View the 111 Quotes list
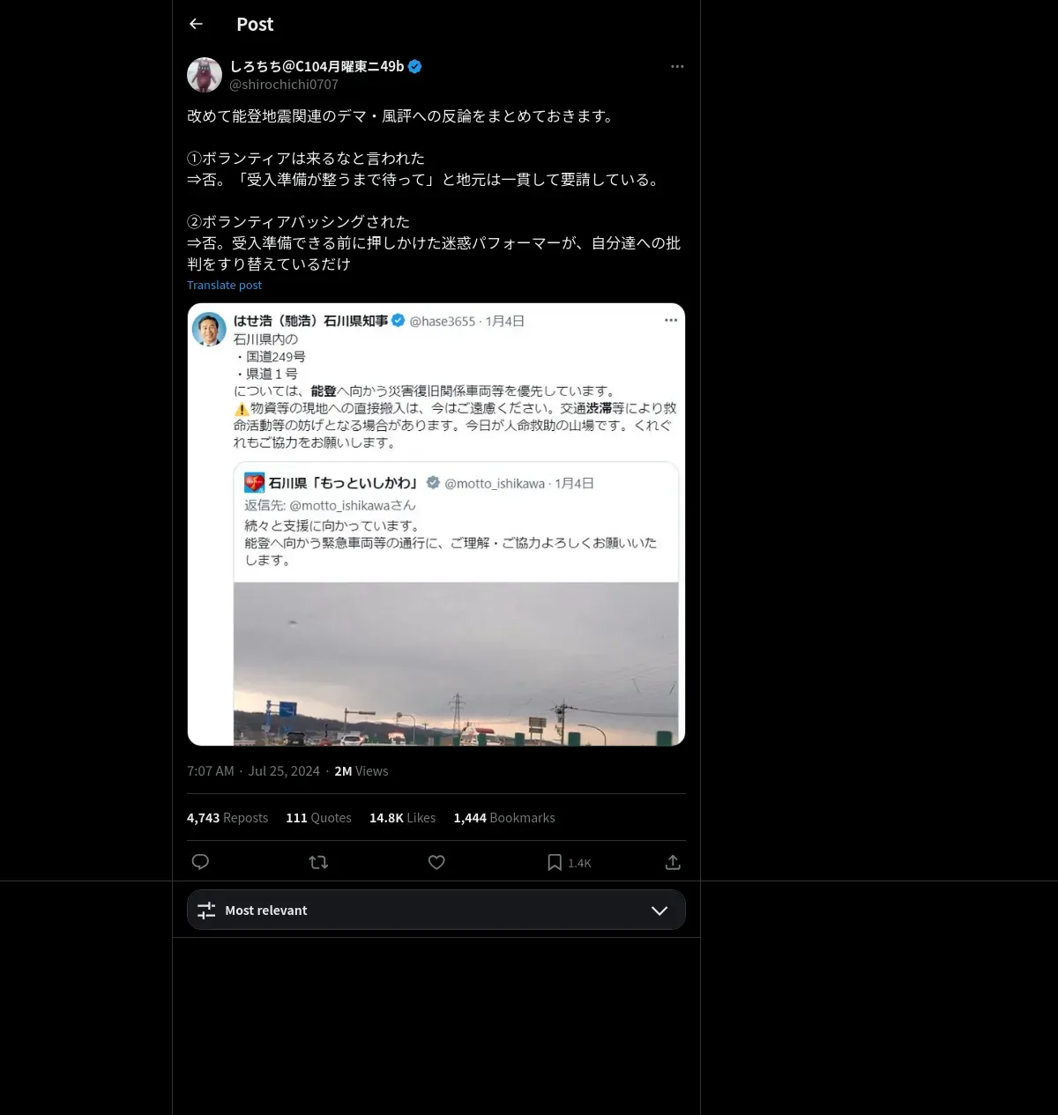 click(318, 818)
